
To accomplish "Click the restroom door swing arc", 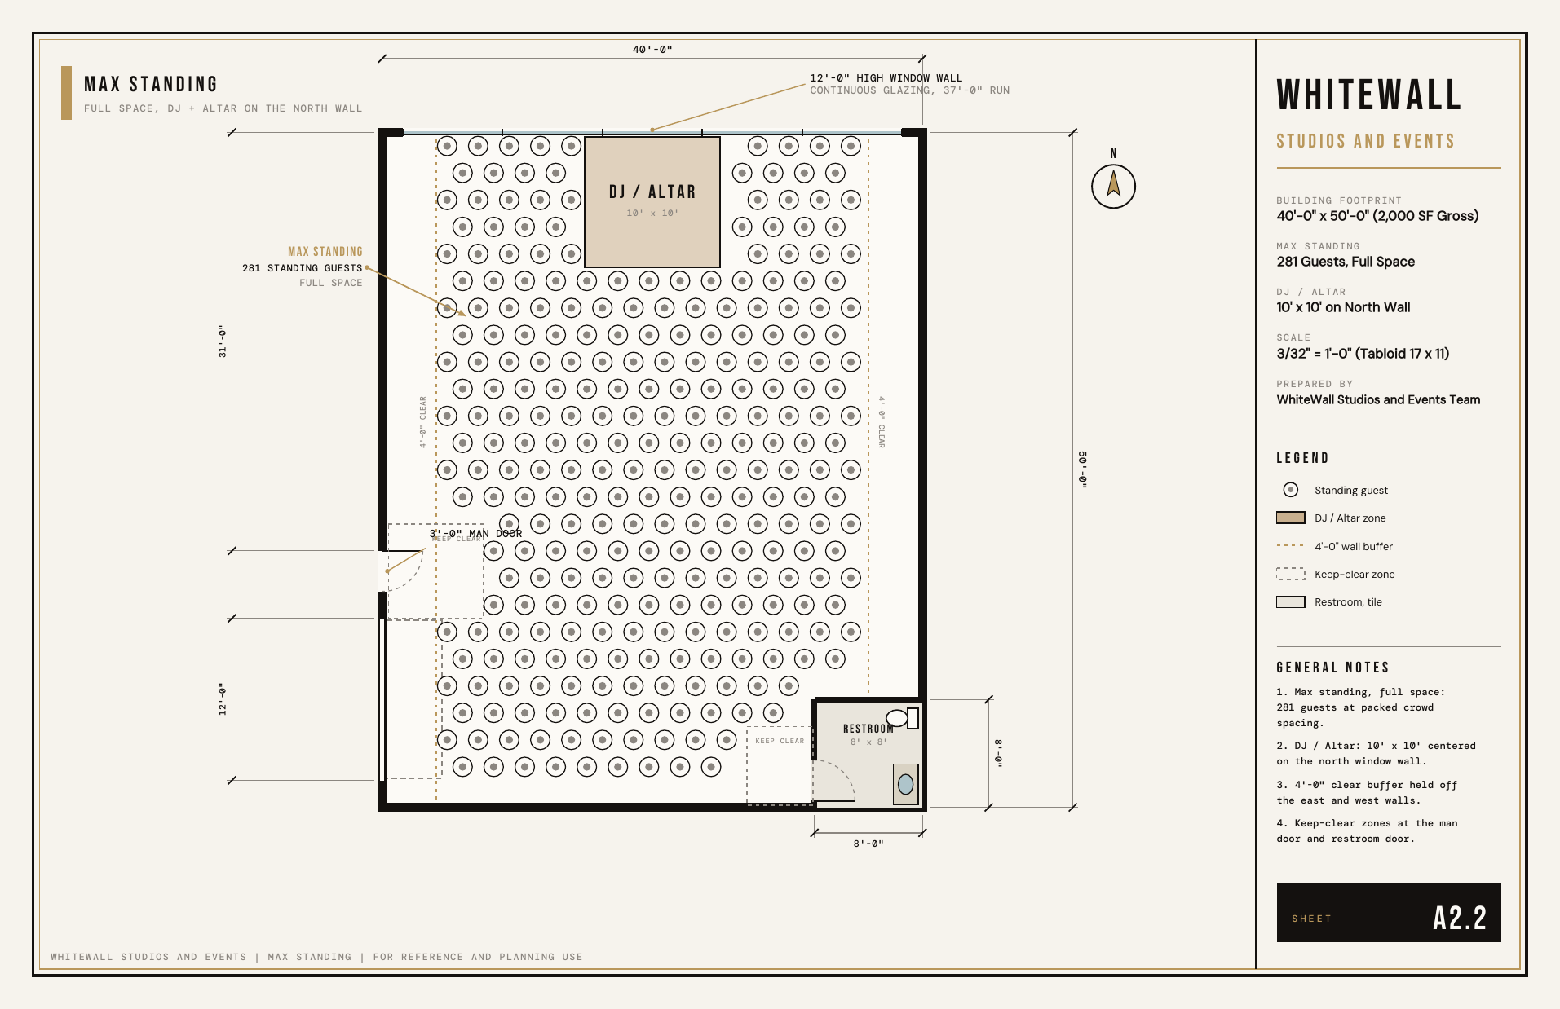I will [x=834, y=780].
